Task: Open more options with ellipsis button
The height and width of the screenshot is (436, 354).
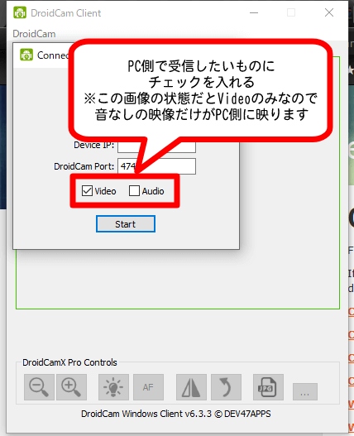Action: click(x=304, y=392)
